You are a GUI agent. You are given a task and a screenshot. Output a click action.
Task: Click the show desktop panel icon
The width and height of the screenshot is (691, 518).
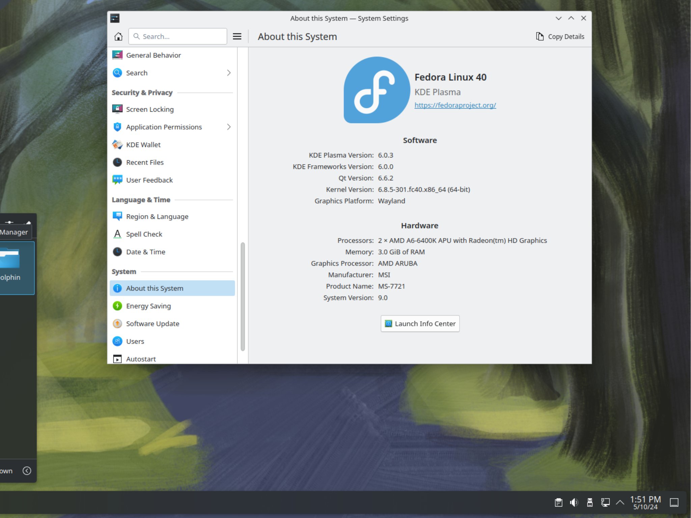click(x=674, y=502)
